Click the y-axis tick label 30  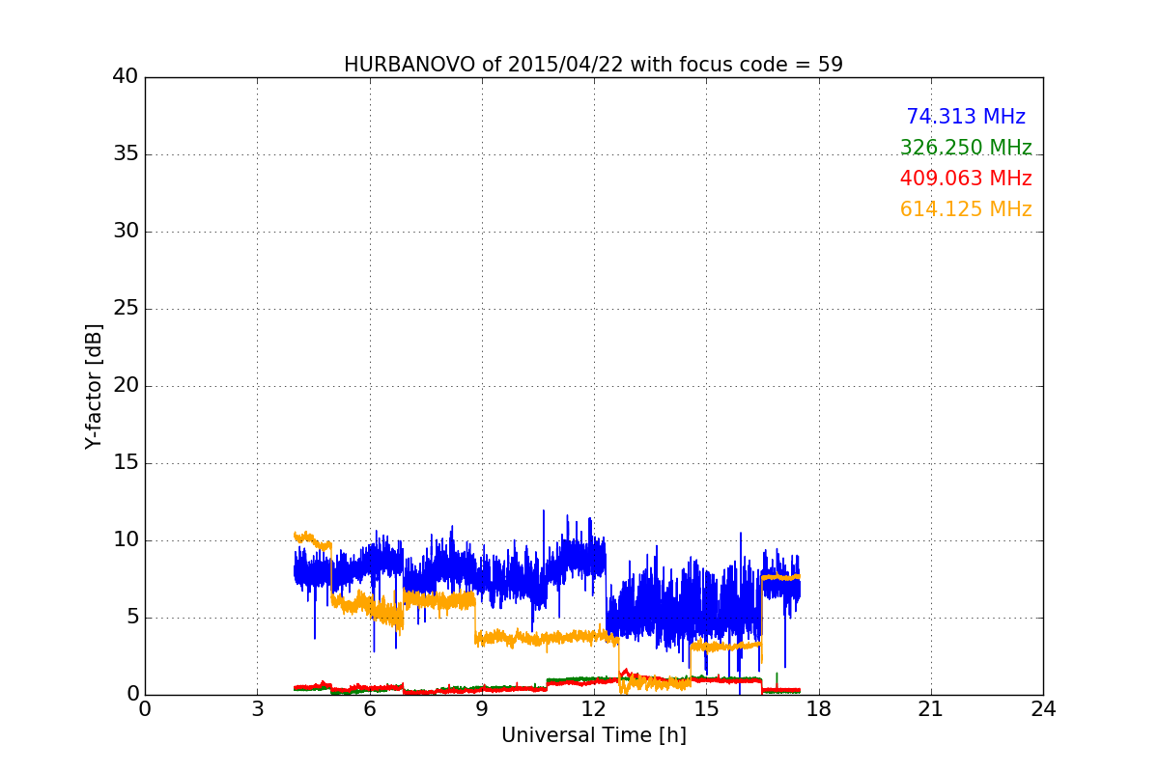point(126,232)
